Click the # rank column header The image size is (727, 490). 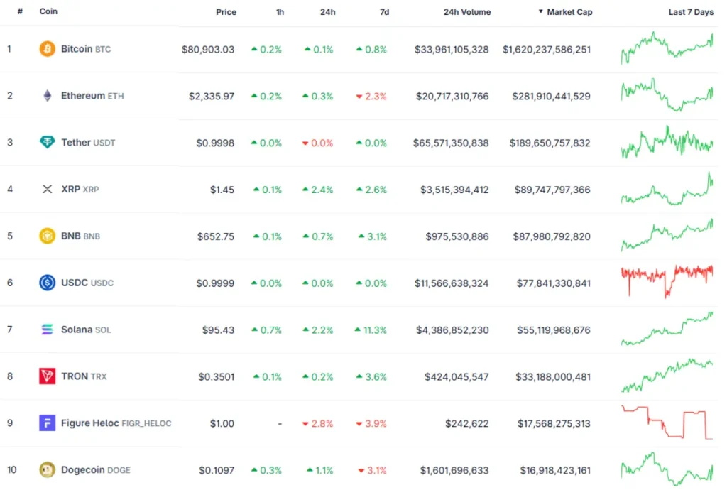pyautogui.click(x=20, y=11)
